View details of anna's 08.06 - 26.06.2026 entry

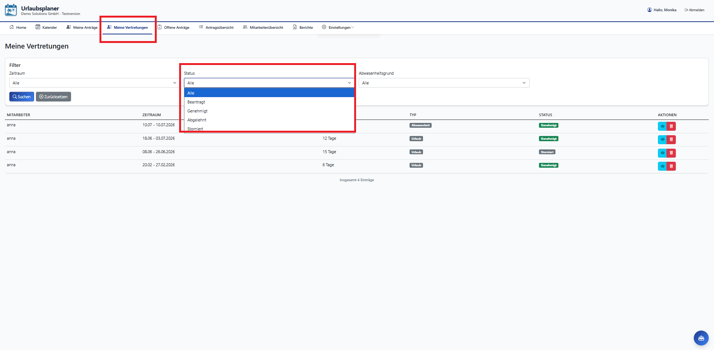pyautogui.click(x=662, y=153)
